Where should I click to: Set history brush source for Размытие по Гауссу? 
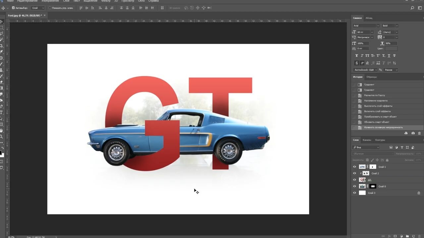pos(354,95)
